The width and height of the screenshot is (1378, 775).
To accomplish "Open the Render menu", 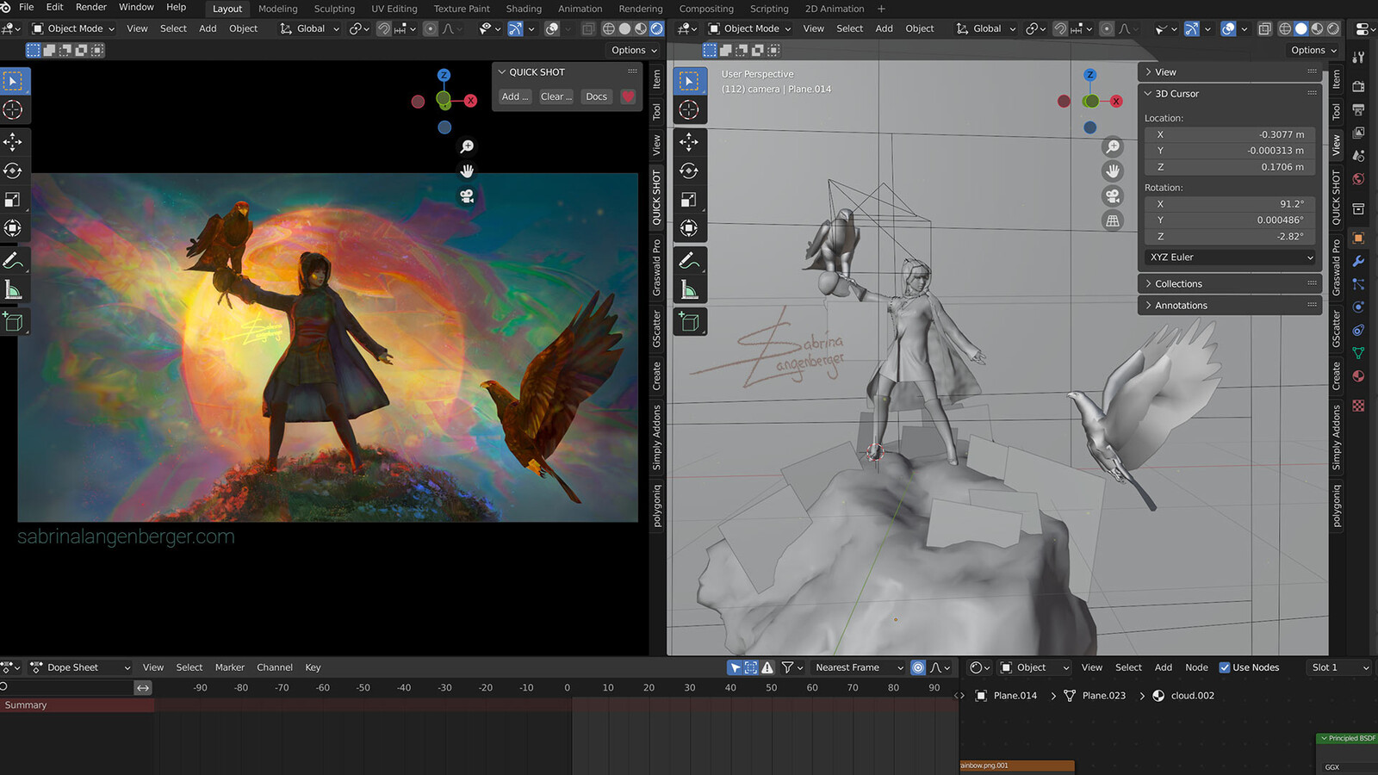I will [91, 7].
